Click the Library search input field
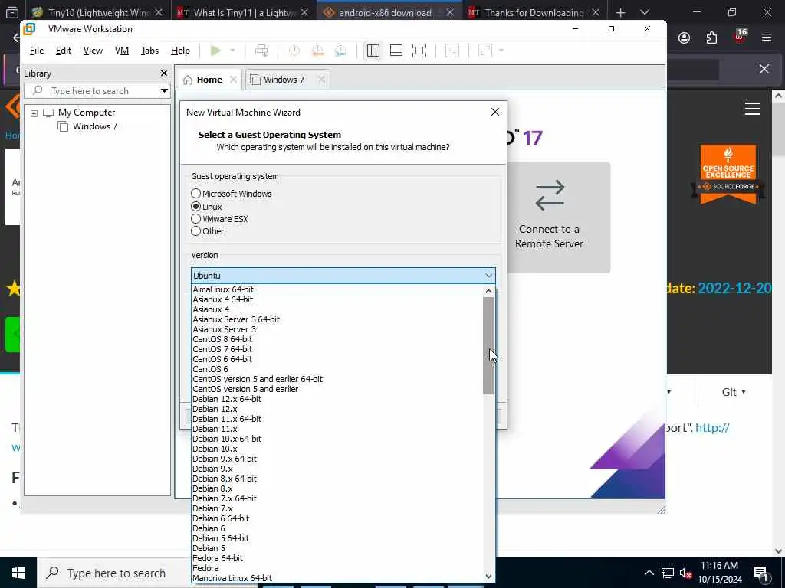The image size is (785, 588). (97, 91)
